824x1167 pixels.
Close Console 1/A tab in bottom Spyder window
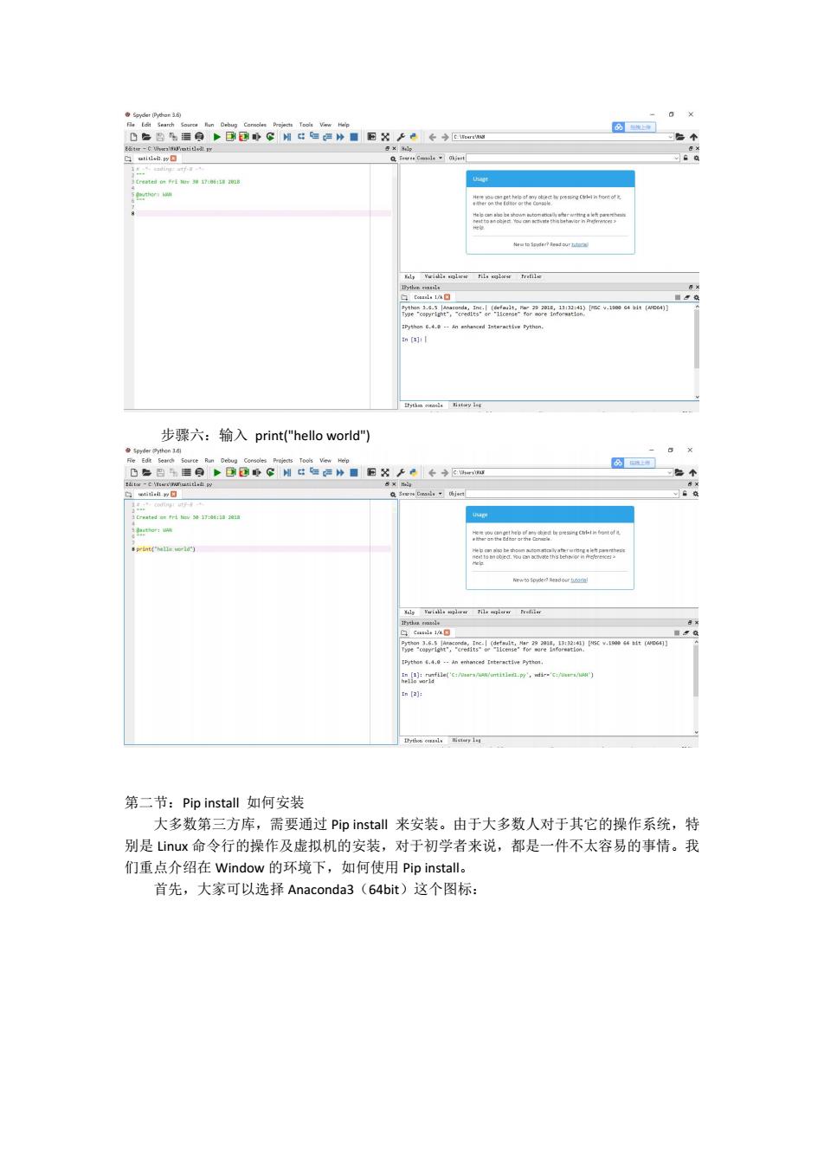point(447,632)
